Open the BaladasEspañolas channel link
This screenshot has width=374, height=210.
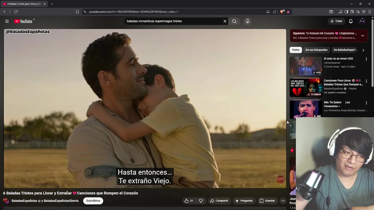24,201
